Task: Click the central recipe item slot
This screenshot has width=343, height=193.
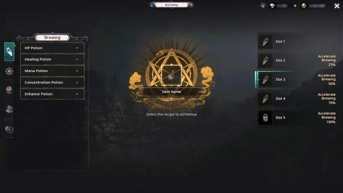Action: pos(171,75)
